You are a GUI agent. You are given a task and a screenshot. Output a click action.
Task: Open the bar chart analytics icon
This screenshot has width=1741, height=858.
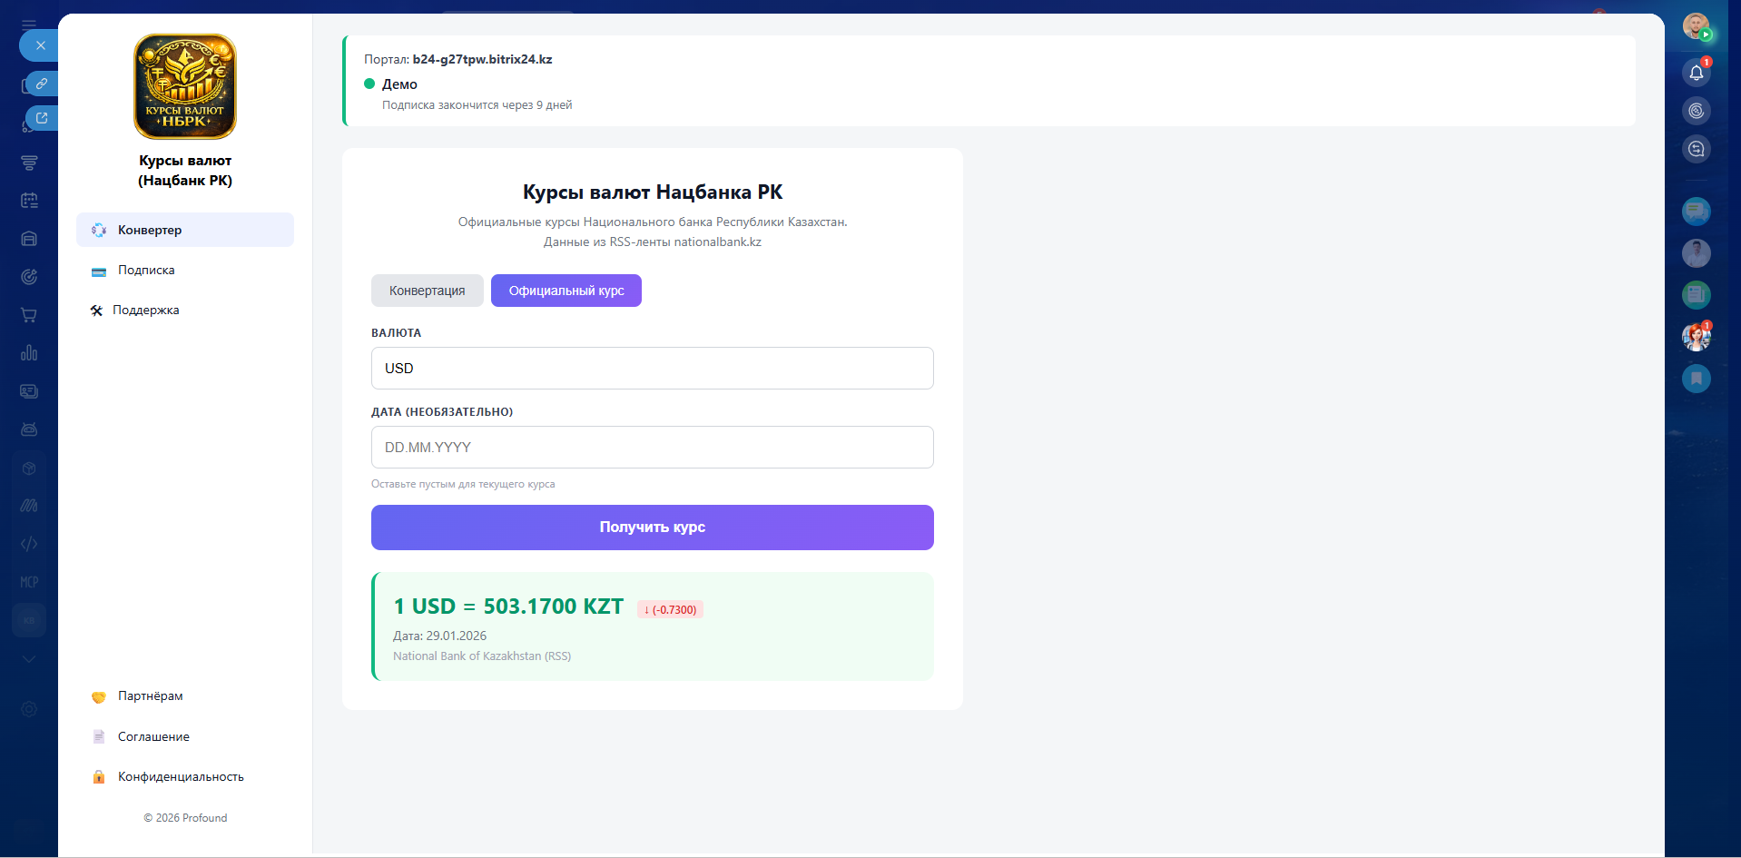29,353
